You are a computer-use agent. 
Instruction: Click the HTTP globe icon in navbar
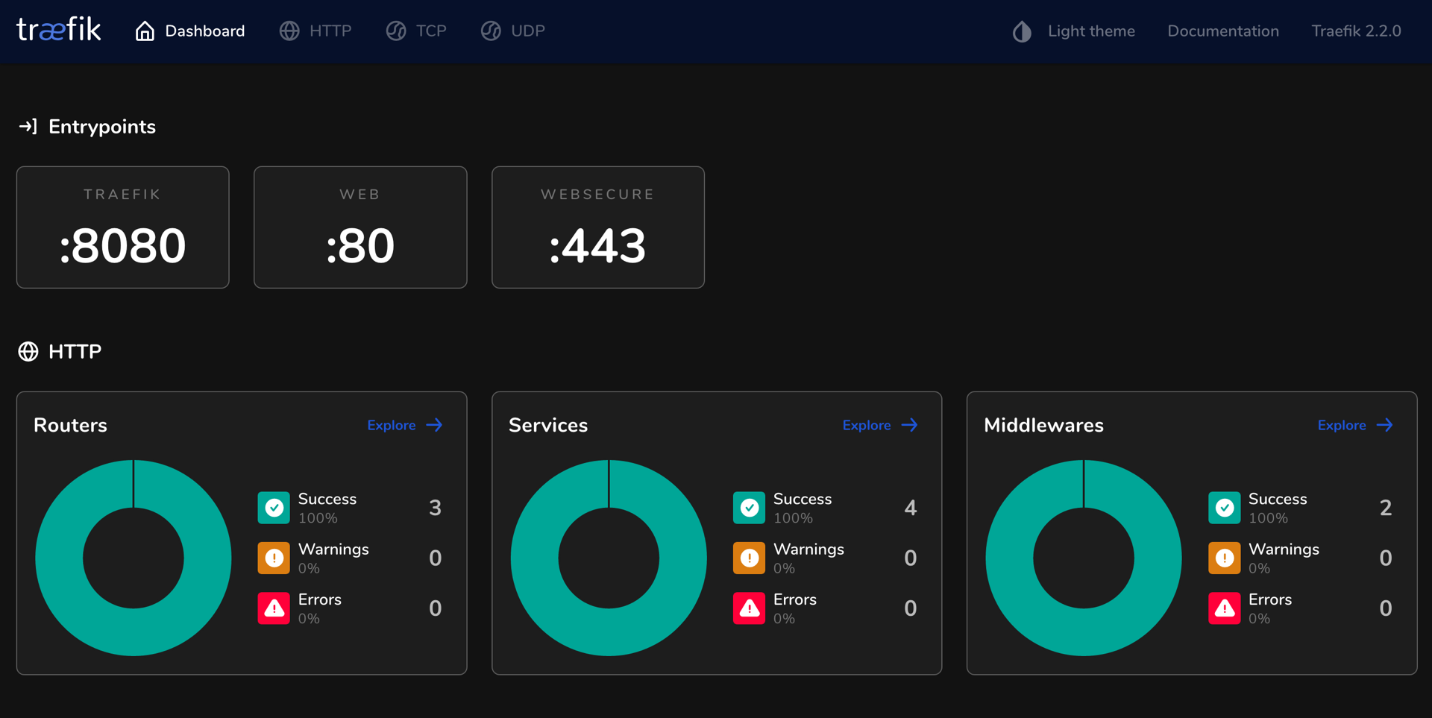289,31
